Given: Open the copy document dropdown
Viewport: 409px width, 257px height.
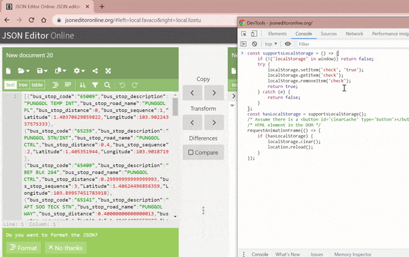Looking at the screenshot, I should [x=61, y=71].
